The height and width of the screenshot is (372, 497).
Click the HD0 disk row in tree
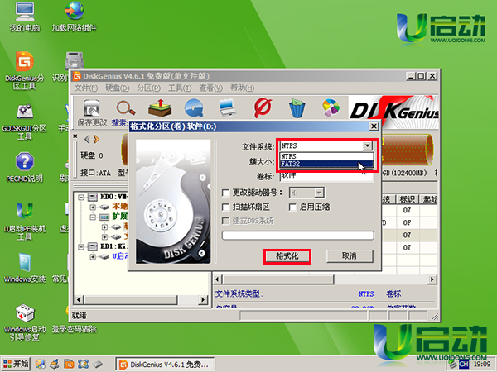pos(107,197)
